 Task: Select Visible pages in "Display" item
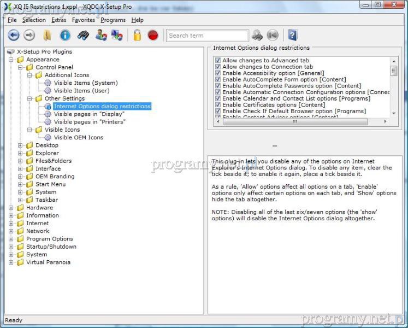point(89,114)
